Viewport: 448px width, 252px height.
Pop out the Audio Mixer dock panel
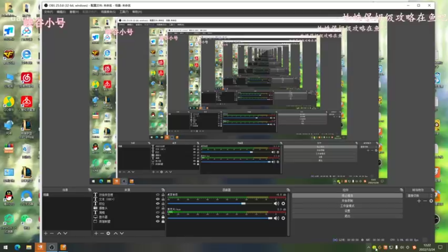point(288,190)
